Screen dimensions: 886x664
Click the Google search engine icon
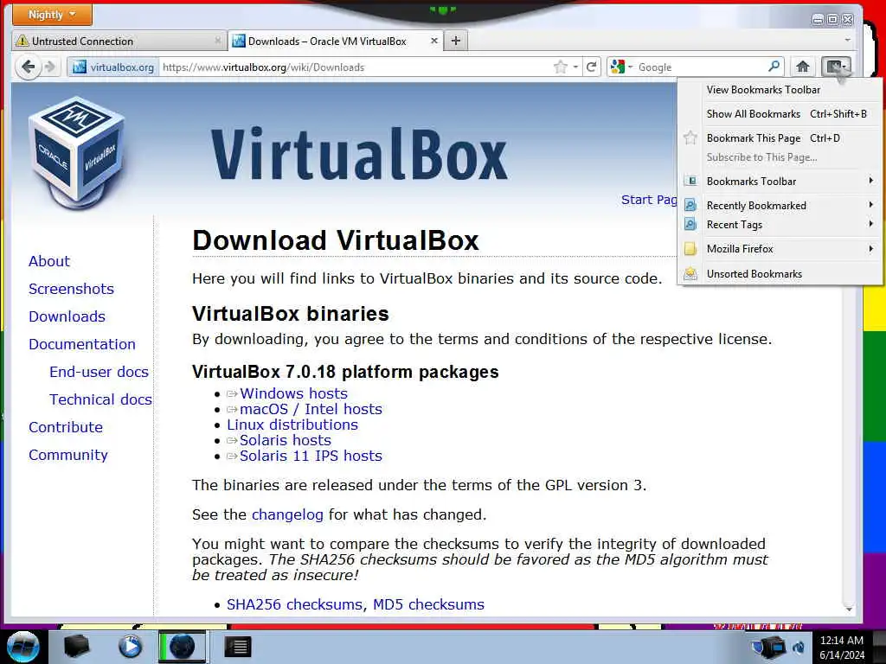617,67
